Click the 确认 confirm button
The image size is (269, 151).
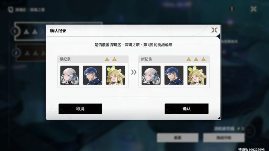point(186,108)
